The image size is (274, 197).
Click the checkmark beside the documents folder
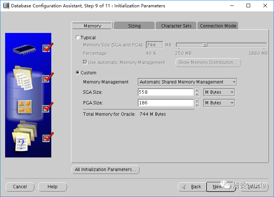coord(48,77)
